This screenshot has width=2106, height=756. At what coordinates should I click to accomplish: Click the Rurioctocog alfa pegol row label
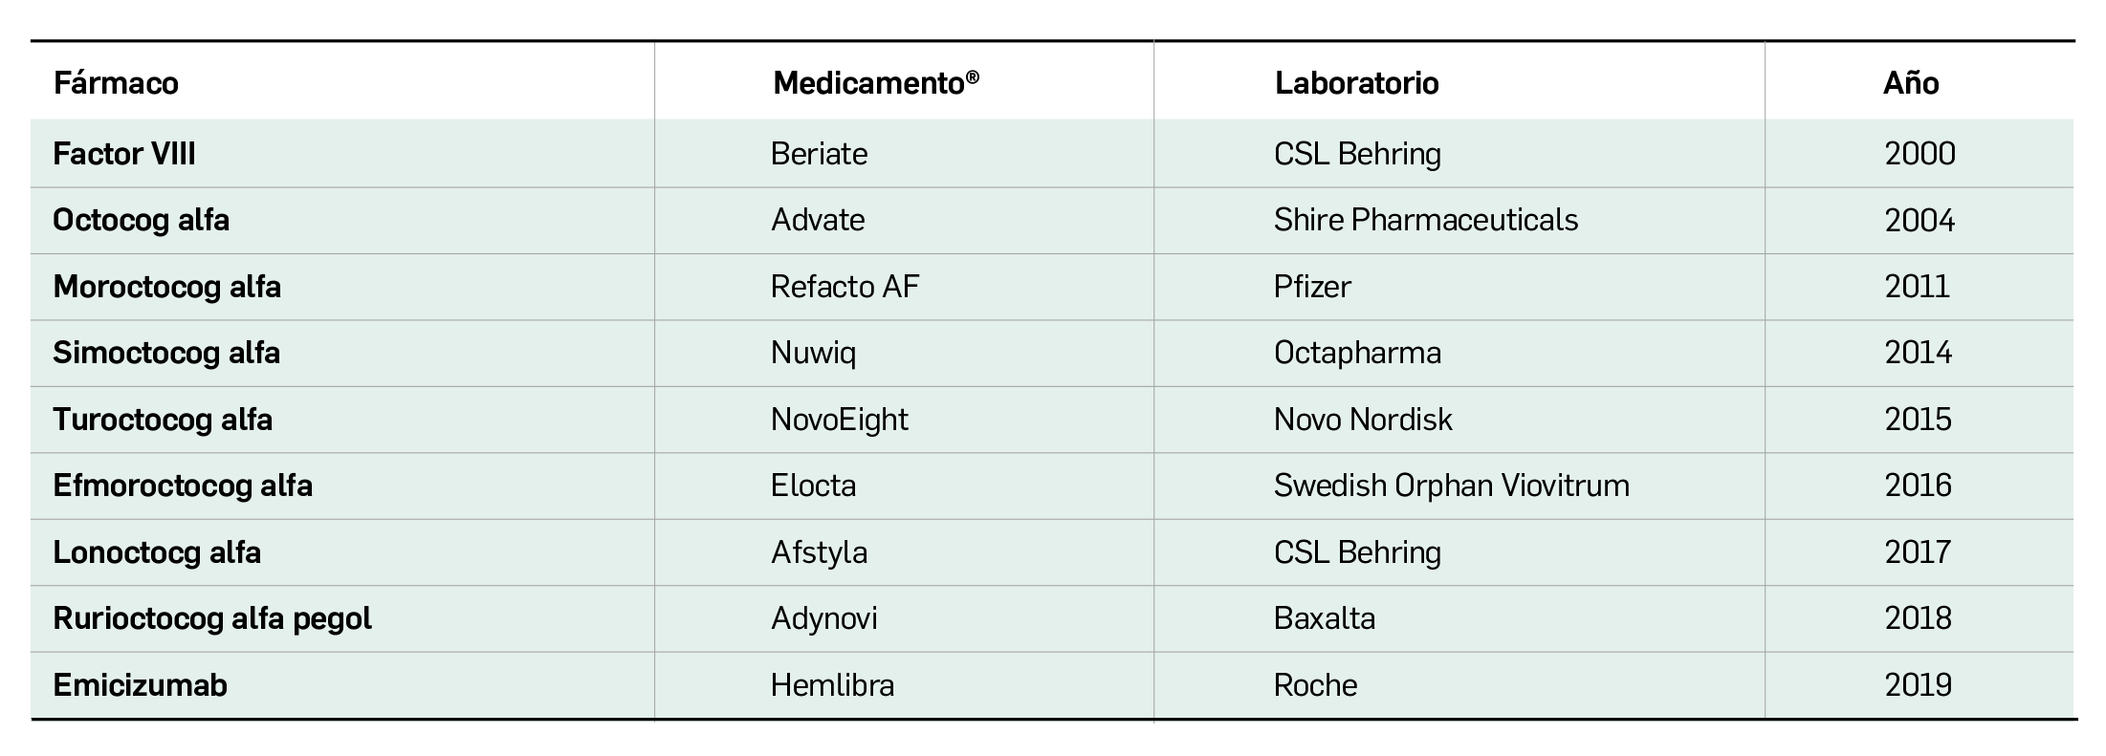point(212,618)
